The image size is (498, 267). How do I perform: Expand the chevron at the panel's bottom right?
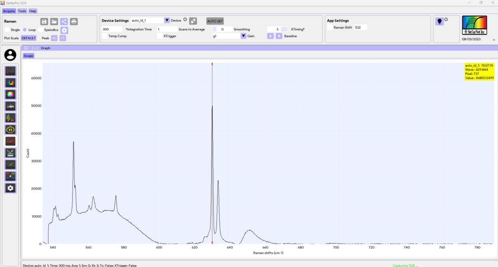click(493, 39)
